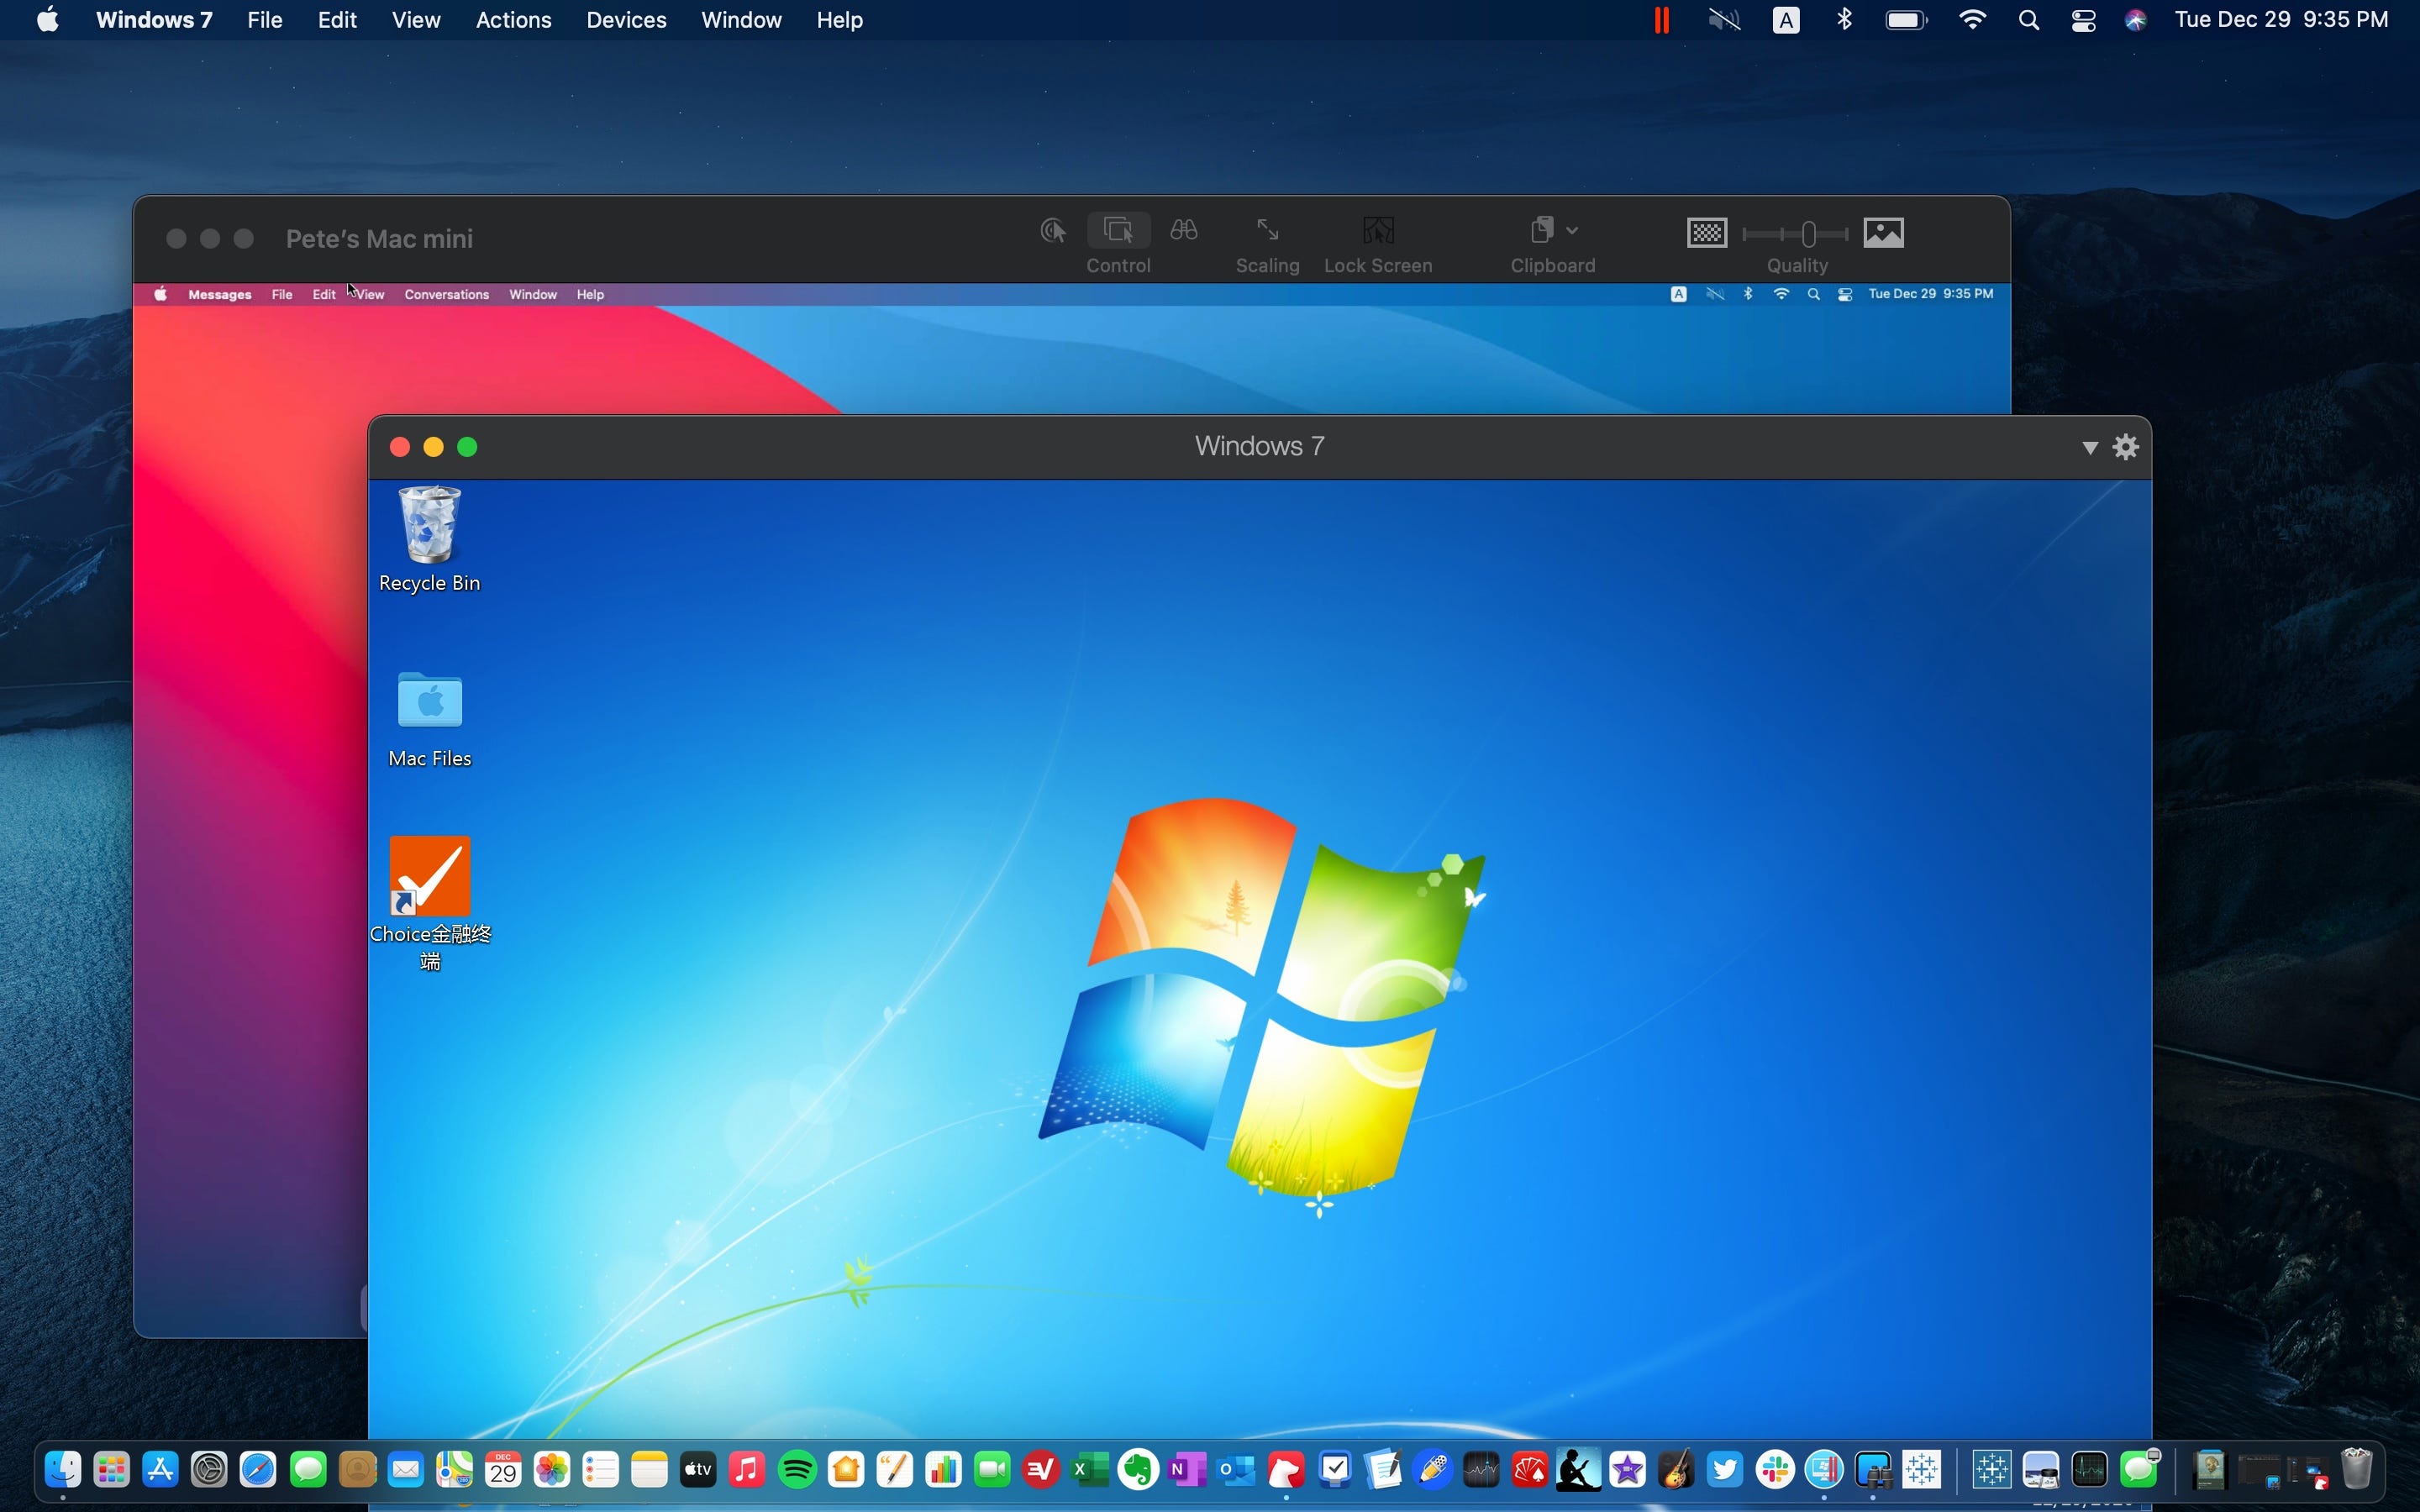
Task: Open Slack from the Dock
Action: (x=1775, y=1470)
